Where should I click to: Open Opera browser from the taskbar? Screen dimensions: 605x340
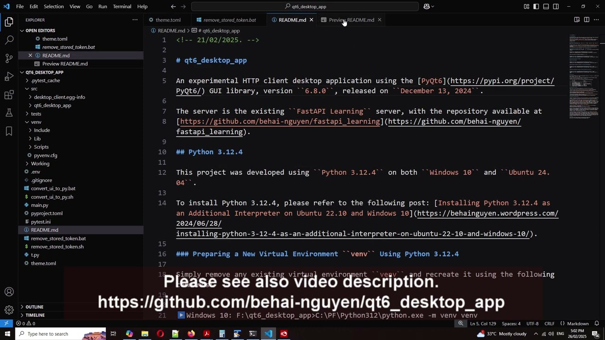[x=160, y=334]
